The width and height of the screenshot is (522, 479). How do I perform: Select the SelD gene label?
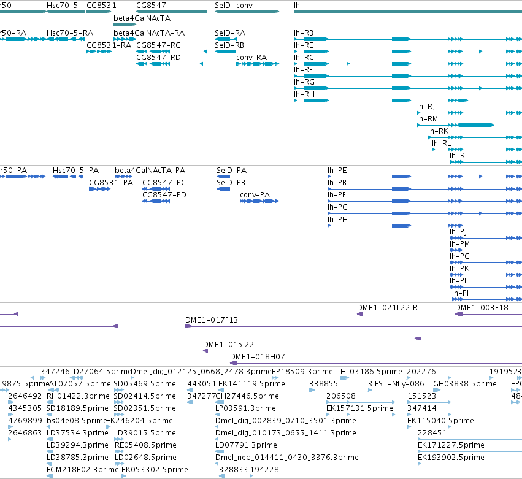click(x=223, y=6)
